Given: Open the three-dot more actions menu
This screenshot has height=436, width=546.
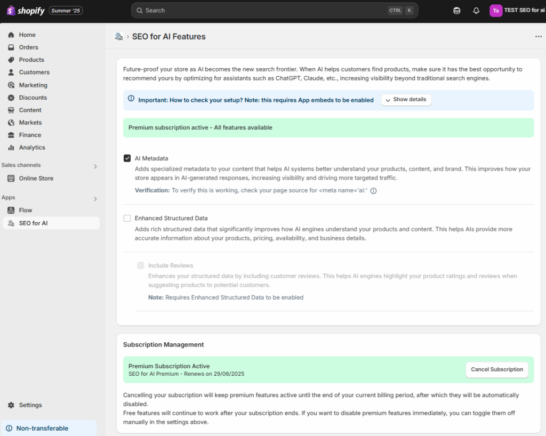Looking at the screenshot, I should [539, 37].
